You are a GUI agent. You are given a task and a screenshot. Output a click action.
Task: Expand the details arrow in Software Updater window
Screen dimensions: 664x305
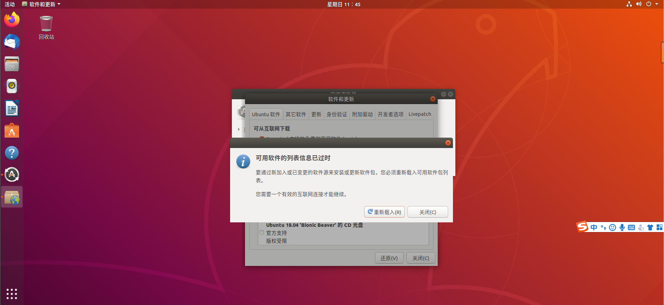pyautogui.click(x=239, y=129)
